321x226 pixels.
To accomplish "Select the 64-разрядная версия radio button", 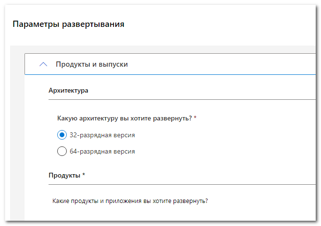I will click(62, 151).
